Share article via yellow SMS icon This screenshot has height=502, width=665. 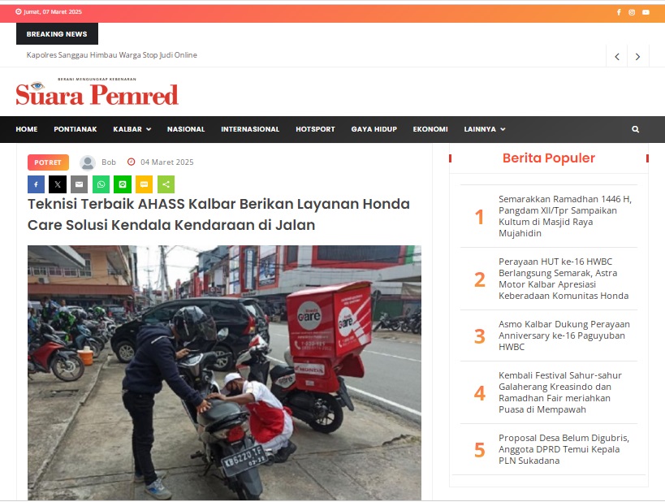(145, 184)
